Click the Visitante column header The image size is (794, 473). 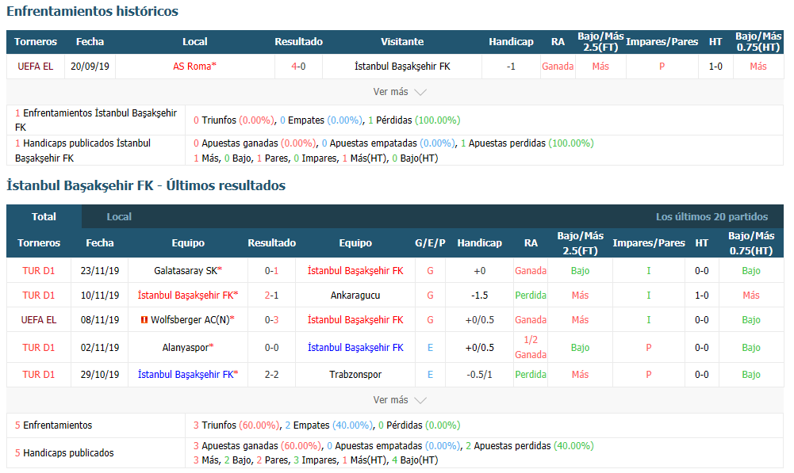click(x=402, y=42)
